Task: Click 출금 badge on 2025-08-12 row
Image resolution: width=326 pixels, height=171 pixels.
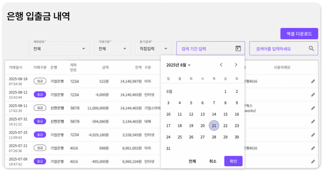Action: 40,94
